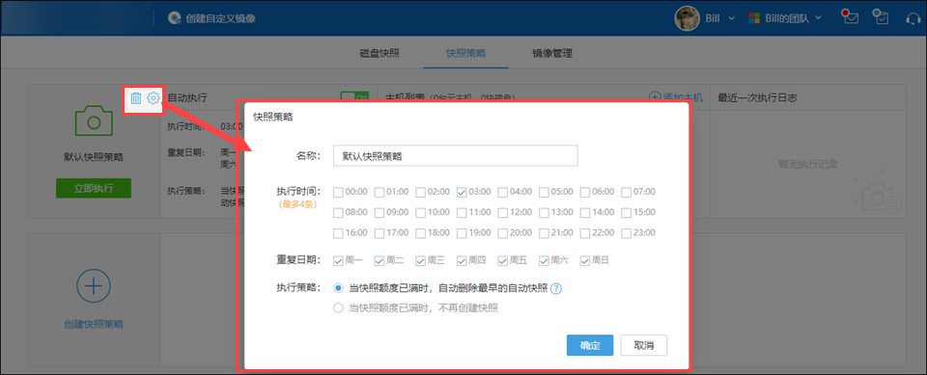Toggle the 自动执行 ON switch
This screenshot has width=927, height=375.
pyautogui.click(x=354, y=97)
